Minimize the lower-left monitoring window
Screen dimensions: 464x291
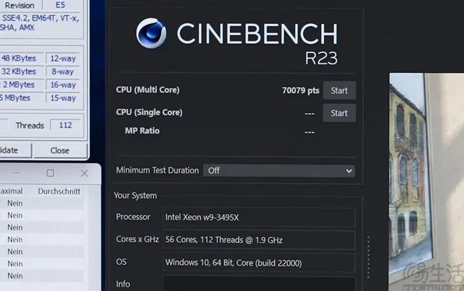(17, 173)
